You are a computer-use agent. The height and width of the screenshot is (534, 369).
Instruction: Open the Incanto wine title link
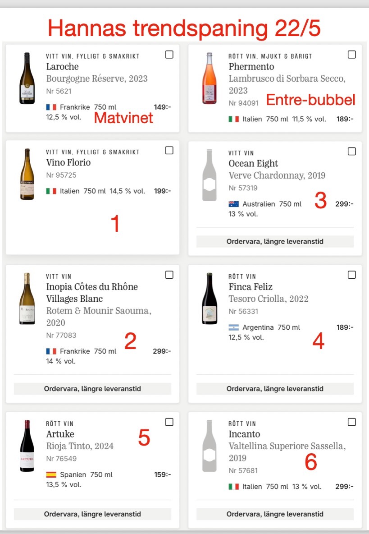[x=244, y=434]
